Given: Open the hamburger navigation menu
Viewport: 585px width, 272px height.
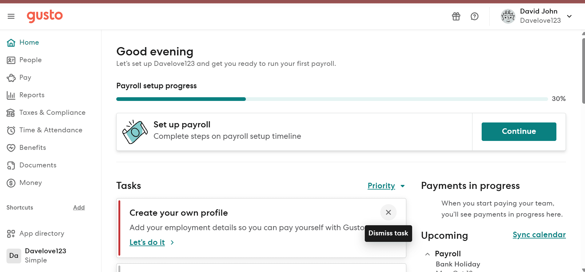Looking at the screenshot, I should pos(11,16).
